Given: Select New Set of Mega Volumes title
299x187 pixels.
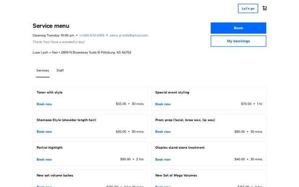Looking at the screenshot, I should pyautogui.click(x=176, y=175).
